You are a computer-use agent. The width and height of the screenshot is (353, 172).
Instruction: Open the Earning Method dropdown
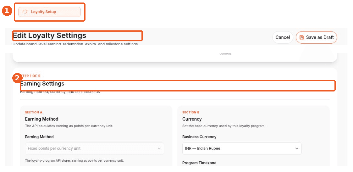click(x=95, y=149)
